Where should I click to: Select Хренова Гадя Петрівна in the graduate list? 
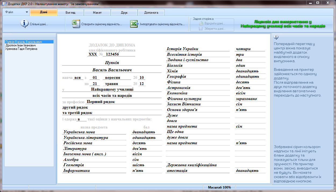[21, 49]
